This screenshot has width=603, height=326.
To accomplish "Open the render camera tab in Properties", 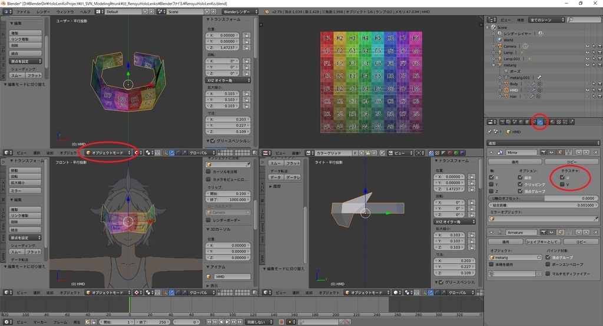I will pos(502,122).
